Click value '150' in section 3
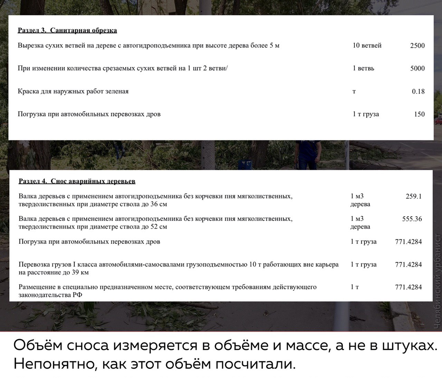Image resolution: width=442 pixels, height=378 pixels. tap(419, 114)
